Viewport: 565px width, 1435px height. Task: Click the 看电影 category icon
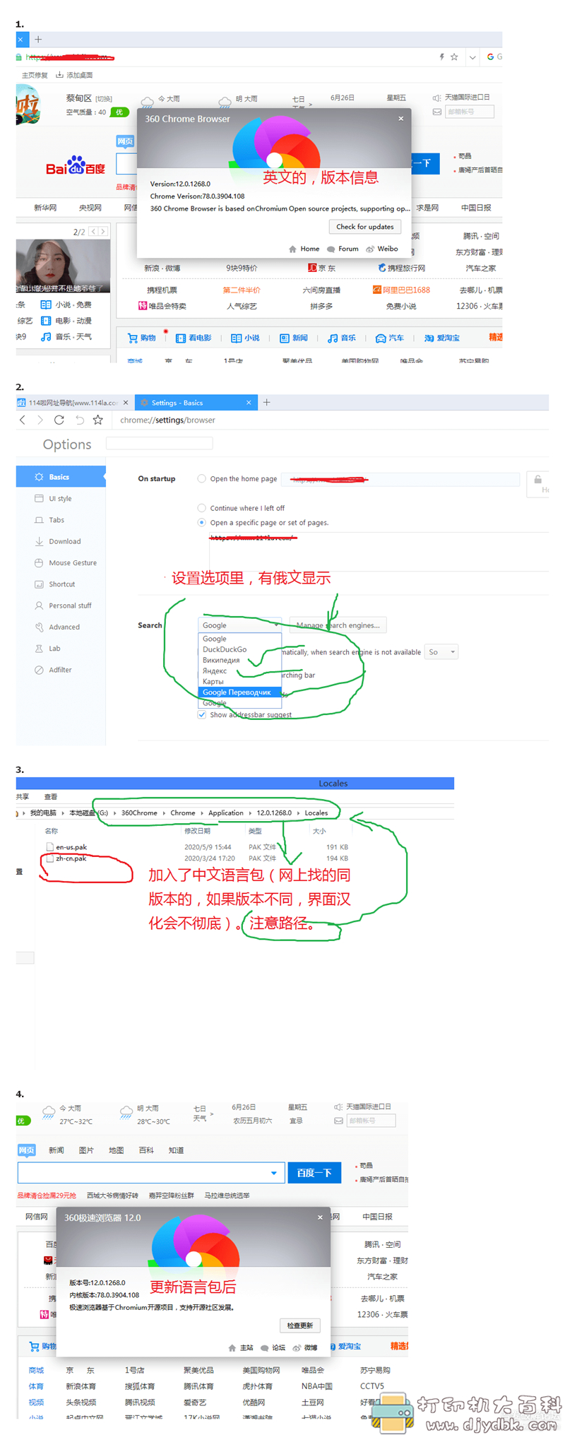pyautogui.click(x=181, y=338)
